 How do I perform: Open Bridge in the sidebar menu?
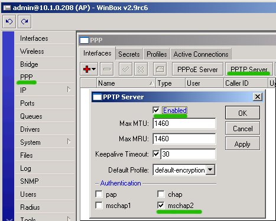coord(45,64)
